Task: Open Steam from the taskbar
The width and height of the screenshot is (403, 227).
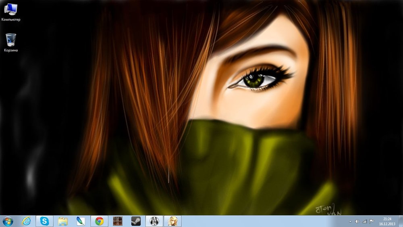Action: pyautogui.click(x=136, y=221)
